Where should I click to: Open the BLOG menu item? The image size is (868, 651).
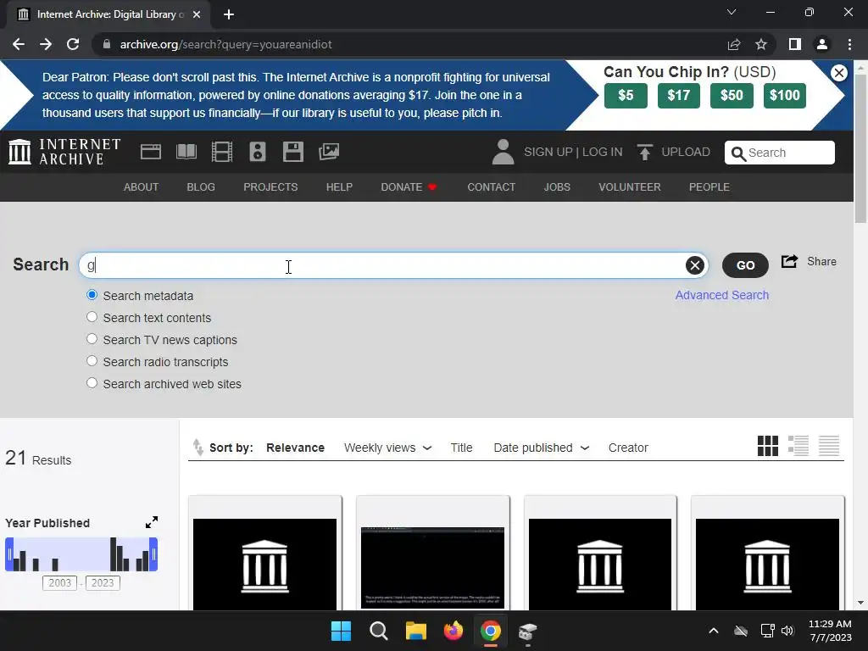[201, 187]
